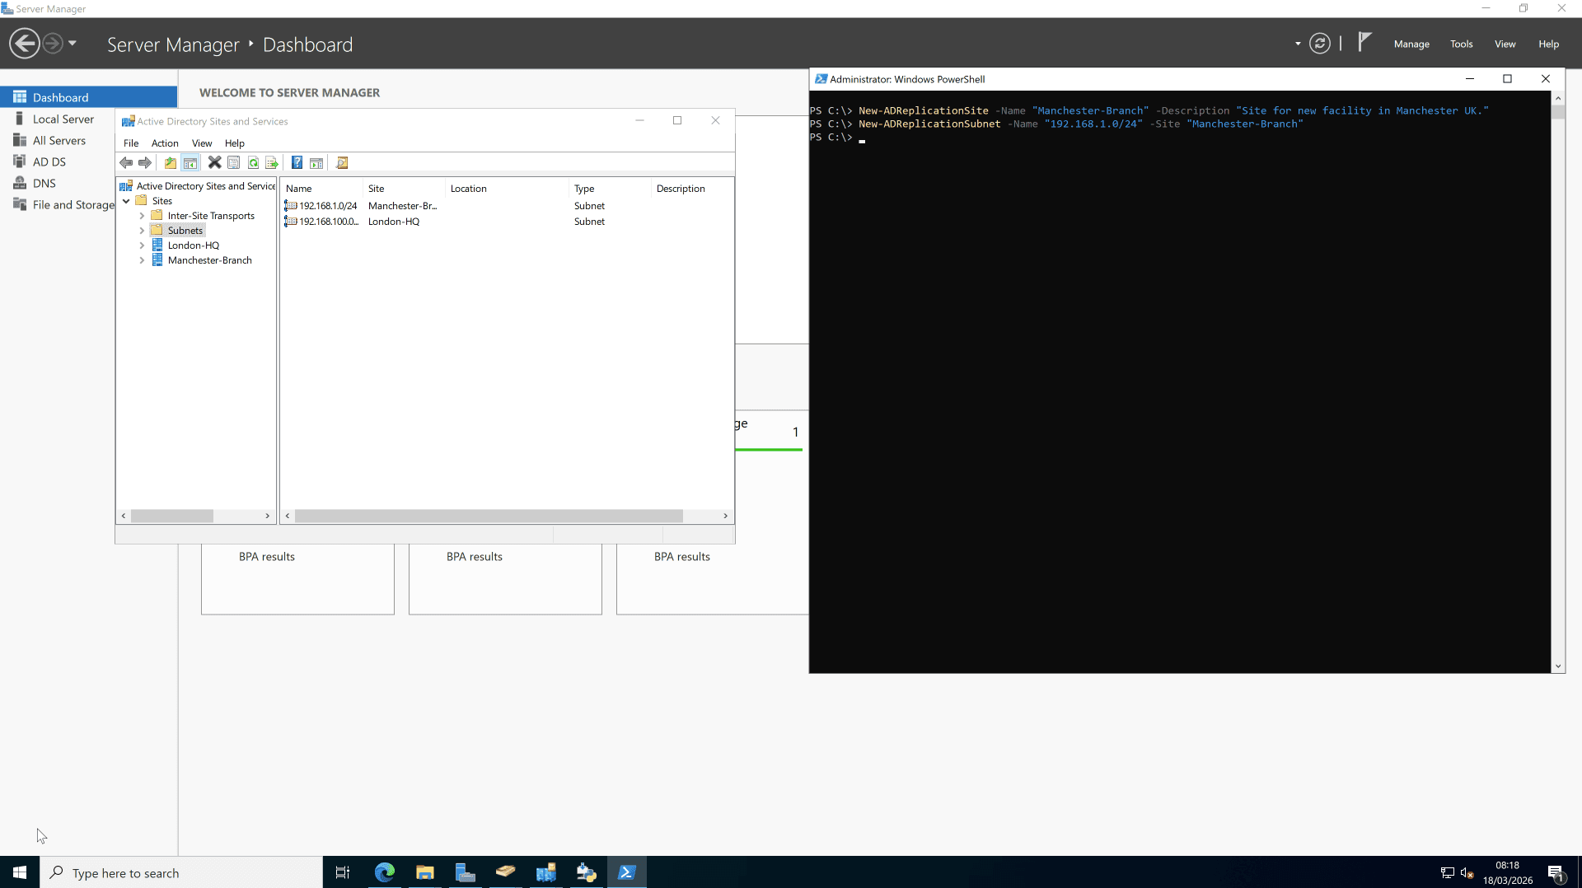Viewport: 1582px width, 888px height.
Task: Expand the Inter-Site Transports folder
Action: point(142,216)
